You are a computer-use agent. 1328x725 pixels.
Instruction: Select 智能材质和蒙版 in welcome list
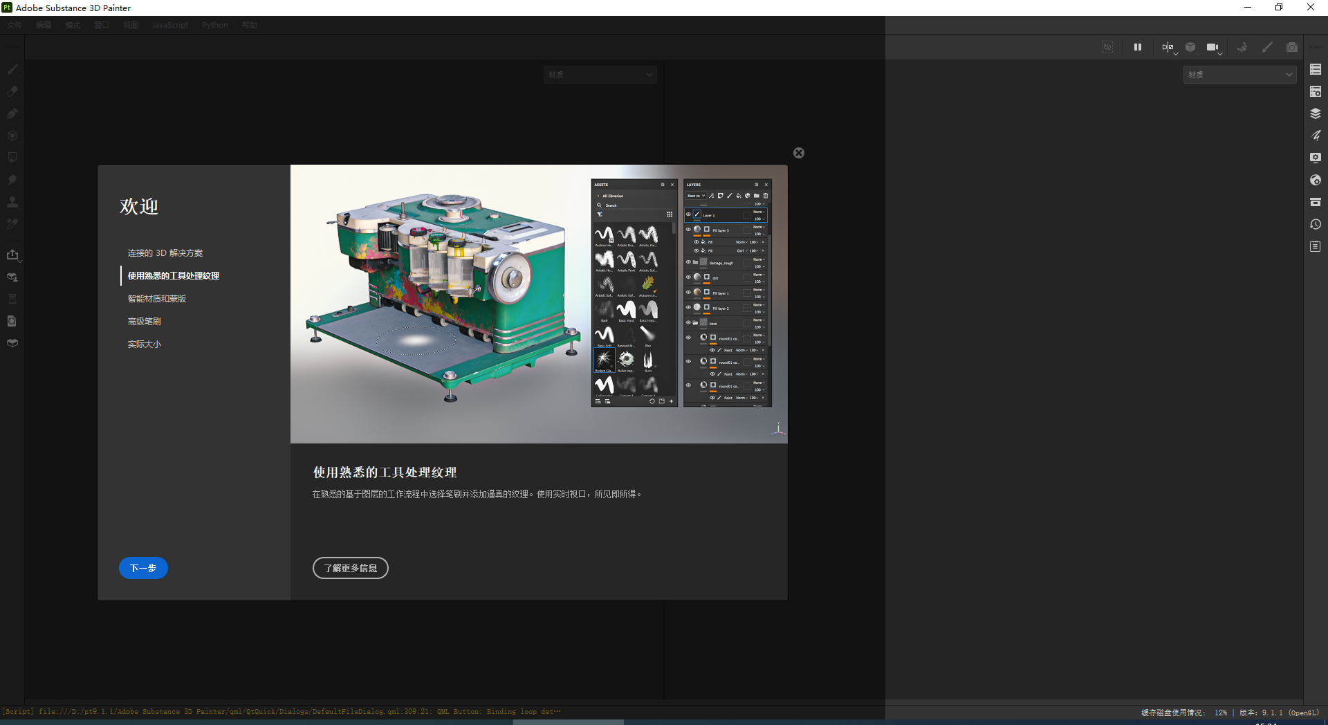coord(157,299)
